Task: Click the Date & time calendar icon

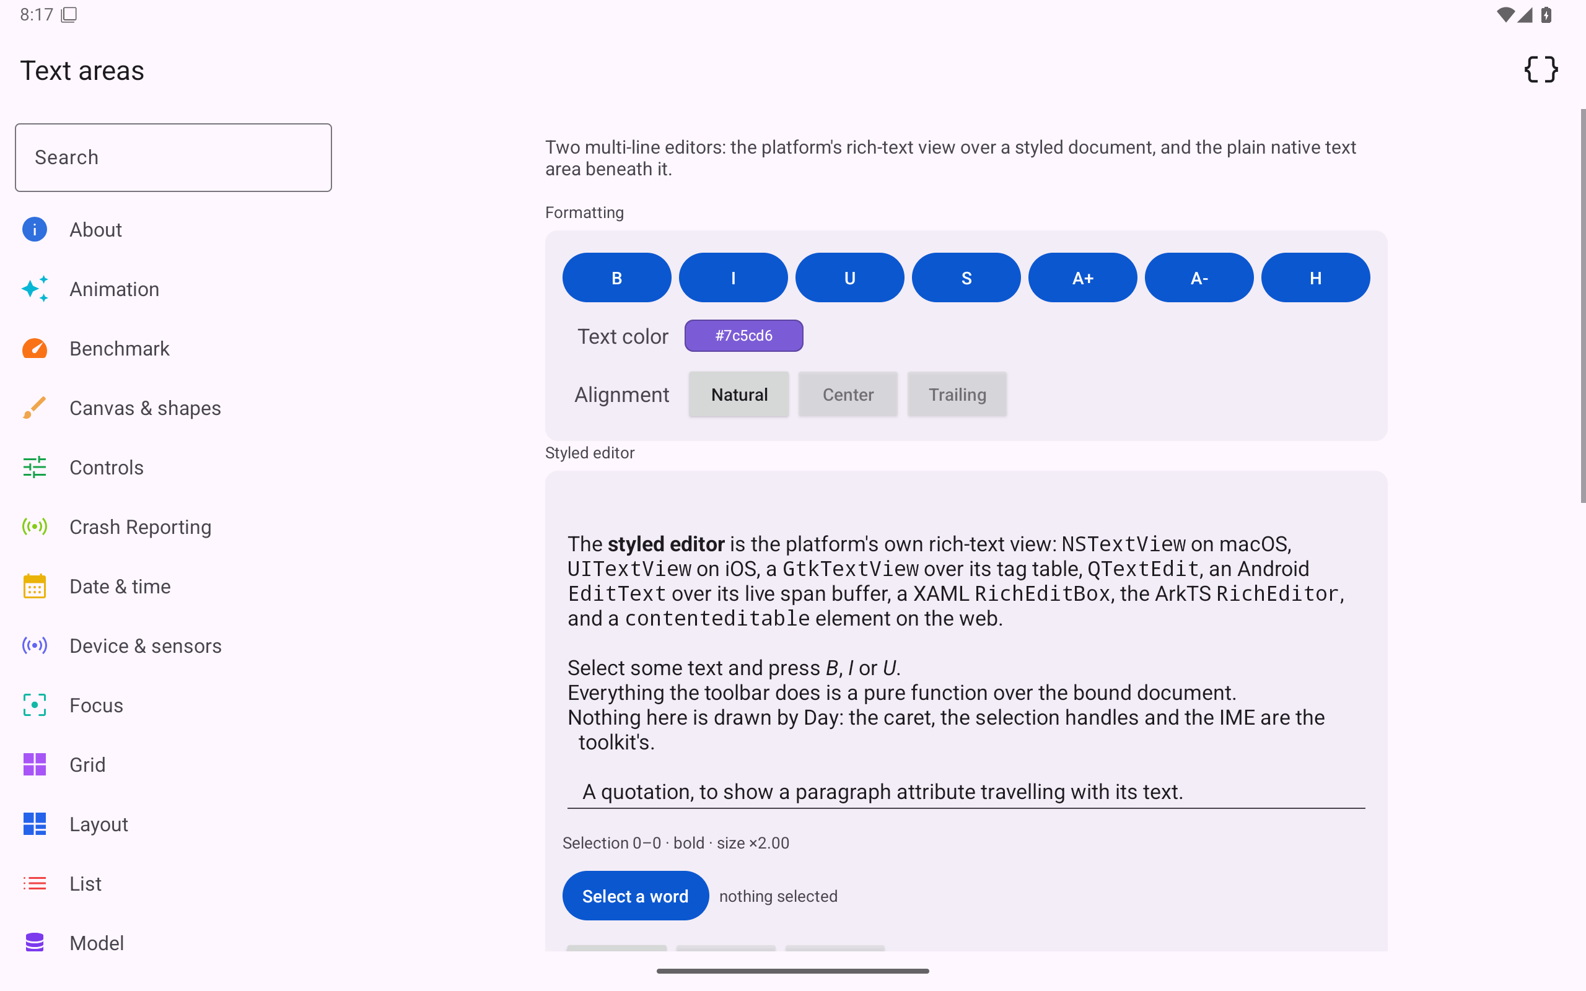Action: coord(35,586)
